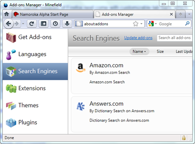Click the Search Engines cube icon

[11, 72]
